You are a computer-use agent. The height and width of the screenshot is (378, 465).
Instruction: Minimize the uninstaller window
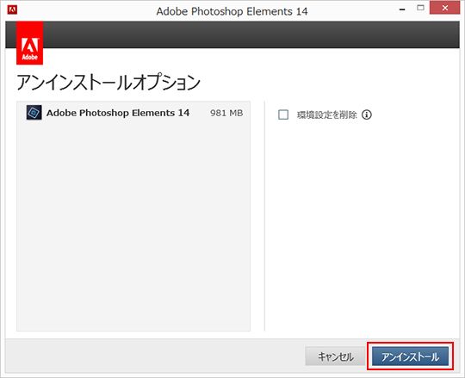point(402,9)
